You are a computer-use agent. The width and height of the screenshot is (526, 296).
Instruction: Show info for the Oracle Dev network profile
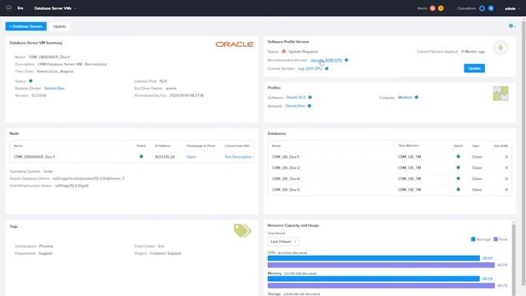[x=309, y=106]
